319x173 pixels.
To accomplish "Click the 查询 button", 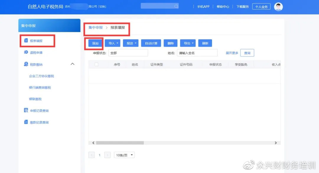I will (x=247, y=53).
